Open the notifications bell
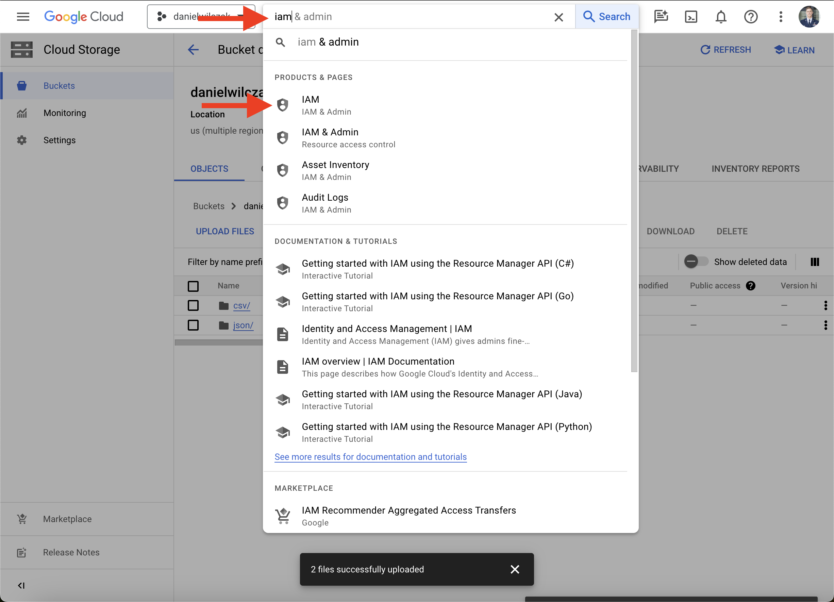Screen dimensions: 834x602 (721, 17)
